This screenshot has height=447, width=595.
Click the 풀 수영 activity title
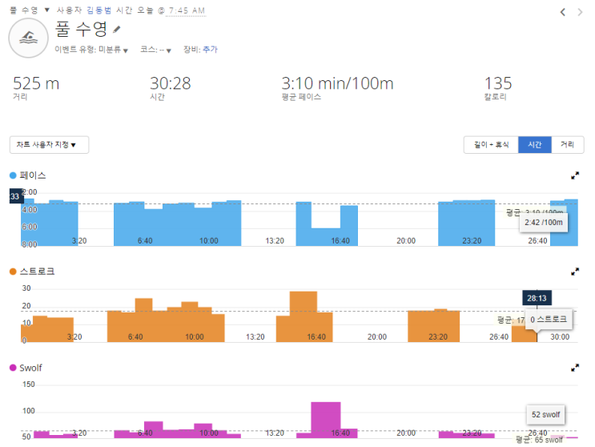tap(81, 29)
